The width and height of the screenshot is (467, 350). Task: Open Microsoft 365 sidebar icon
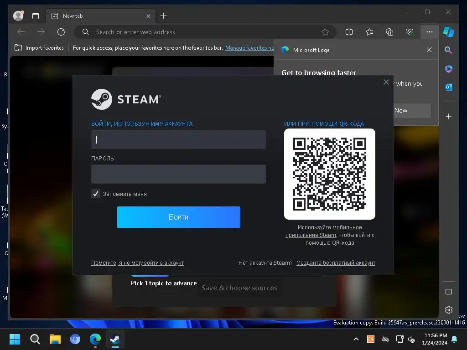point(449,69)
